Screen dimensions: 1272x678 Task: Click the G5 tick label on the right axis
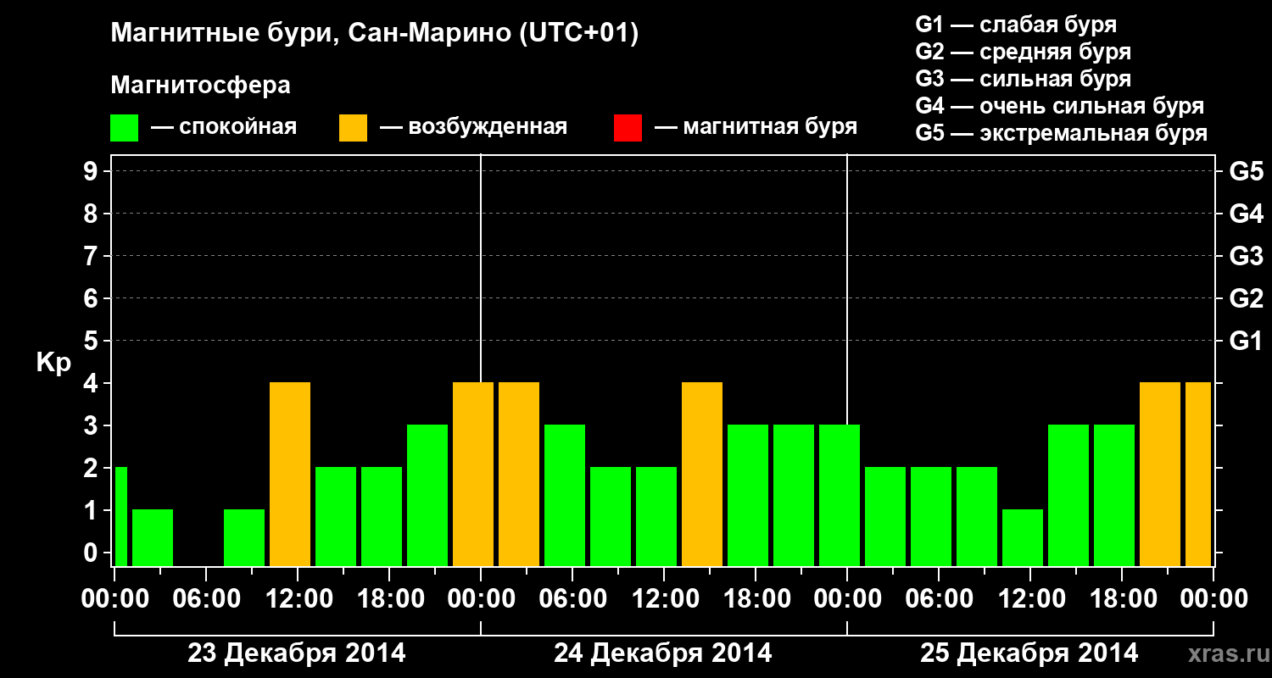[1247, 171]
